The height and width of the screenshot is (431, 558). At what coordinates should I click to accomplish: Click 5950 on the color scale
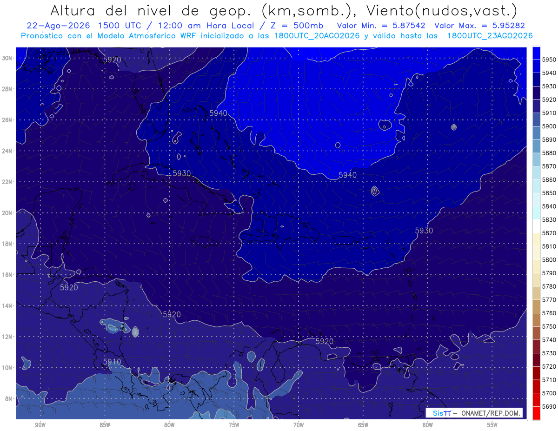click(549, 60)
